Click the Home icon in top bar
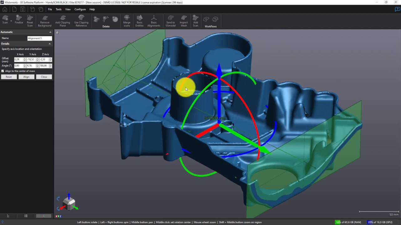Viewport: 401px width, 225px height. tap(5, 9)
